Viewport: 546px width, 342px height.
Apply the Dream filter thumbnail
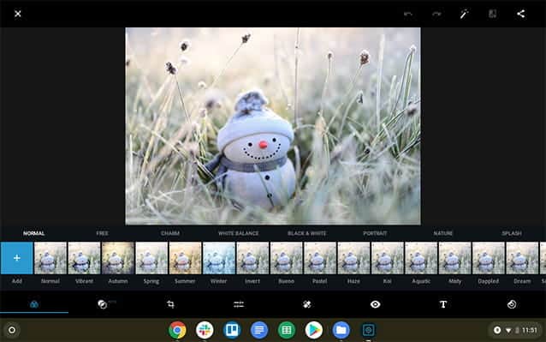click(522, 258)
